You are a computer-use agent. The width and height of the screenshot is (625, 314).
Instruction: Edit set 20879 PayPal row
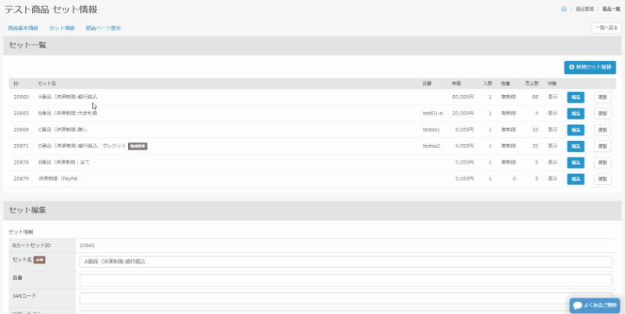[576, 178]
